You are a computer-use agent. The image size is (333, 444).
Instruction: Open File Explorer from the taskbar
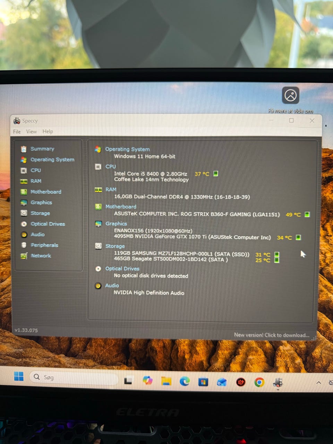click(x=166, y=381)
